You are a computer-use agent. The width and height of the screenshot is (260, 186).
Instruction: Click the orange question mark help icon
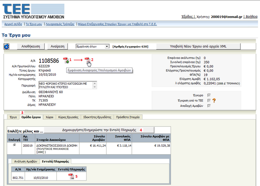(x=214, y=100)
